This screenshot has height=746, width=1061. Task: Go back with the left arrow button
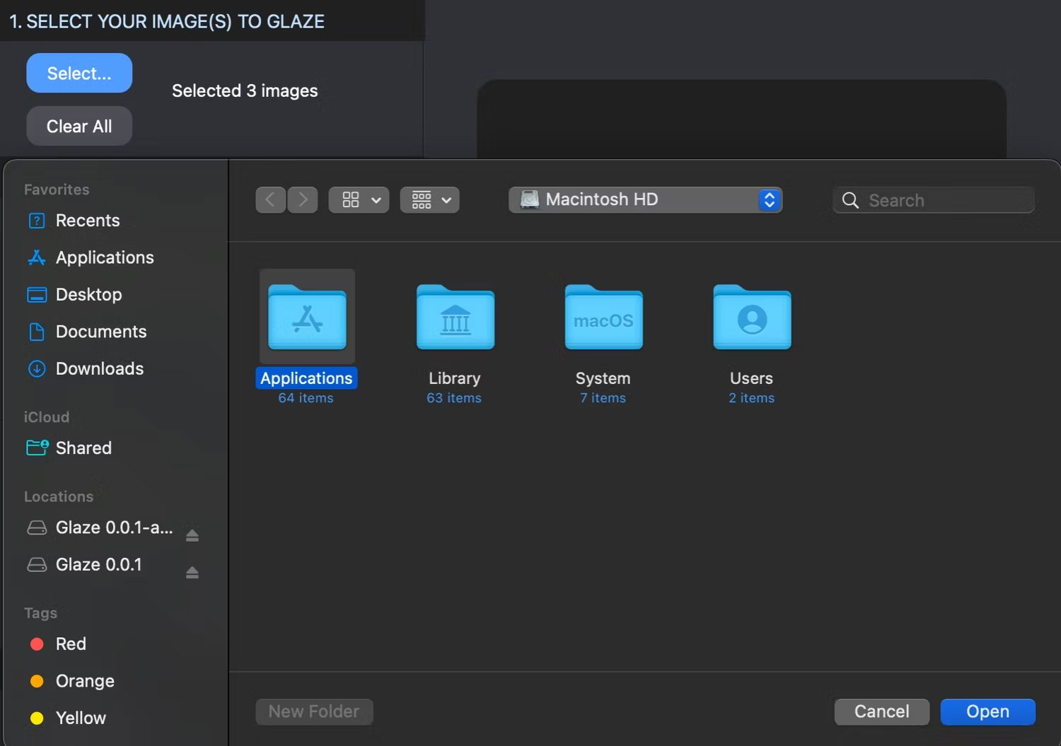270,200
